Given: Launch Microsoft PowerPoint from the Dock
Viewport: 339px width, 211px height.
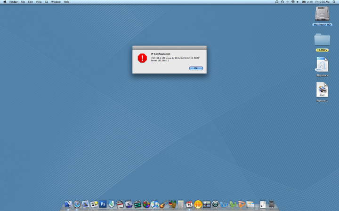Looking at the screenshot, I should point(241,204).
